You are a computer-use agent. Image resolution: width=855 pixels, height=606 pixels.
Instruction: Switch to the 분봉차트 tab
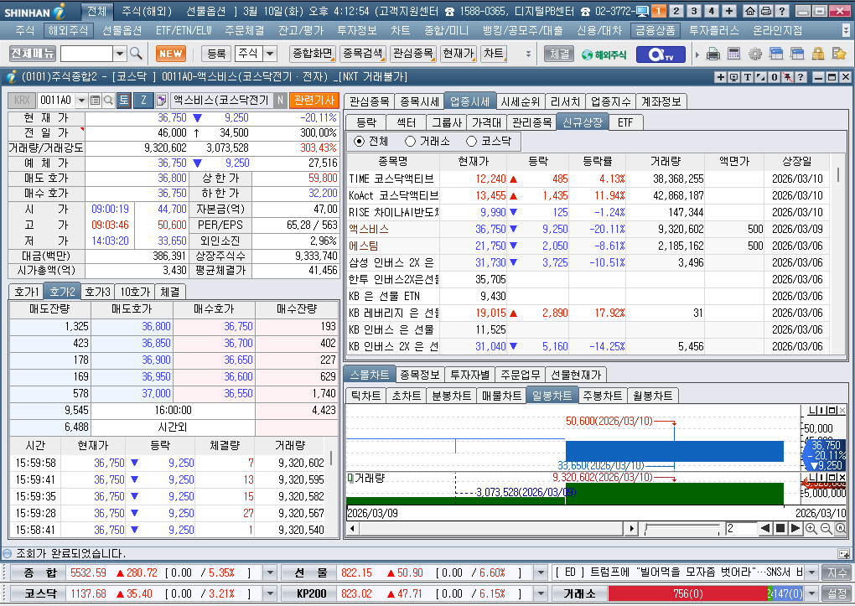[x=451, y=396]
